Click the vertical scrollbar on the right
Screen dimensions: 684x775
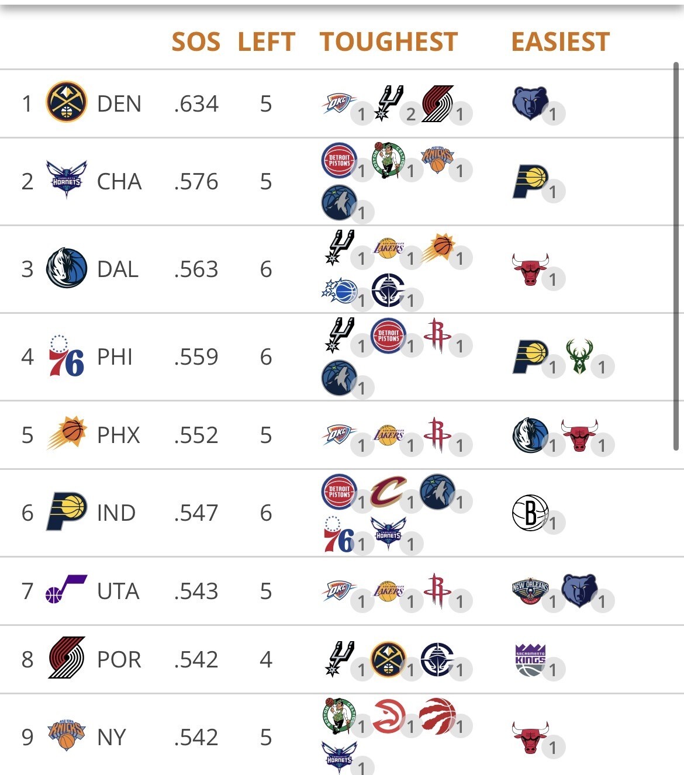pos(676,256)
